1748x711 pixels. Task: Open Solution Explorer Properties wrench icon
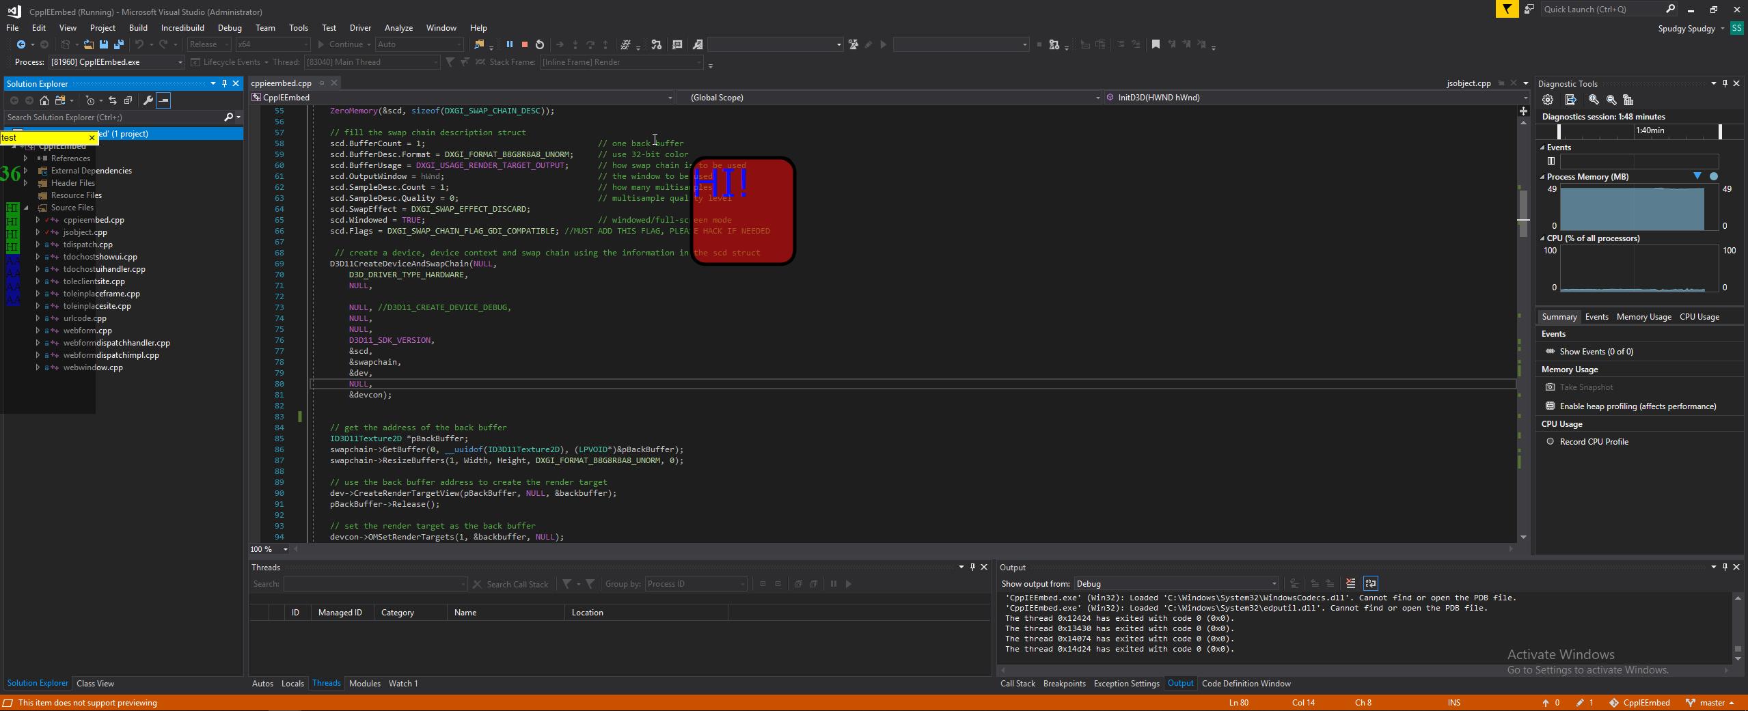(148, 100)
